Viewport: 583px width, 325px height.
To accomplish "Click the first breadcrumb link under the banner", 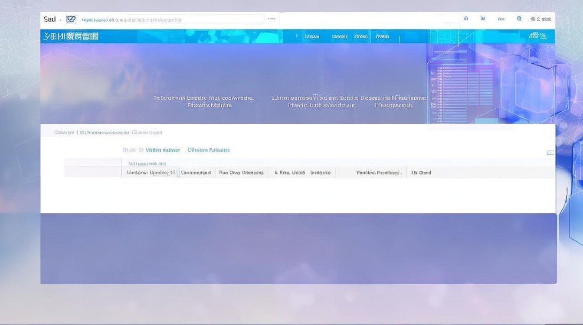I will [65, 133].
